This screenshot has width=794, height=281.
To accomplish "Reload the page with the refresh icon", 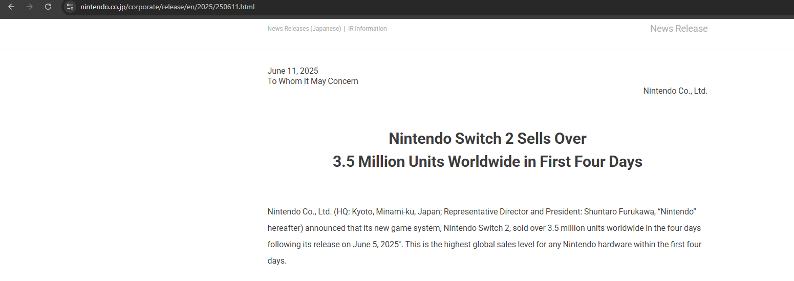I will 48,7.
